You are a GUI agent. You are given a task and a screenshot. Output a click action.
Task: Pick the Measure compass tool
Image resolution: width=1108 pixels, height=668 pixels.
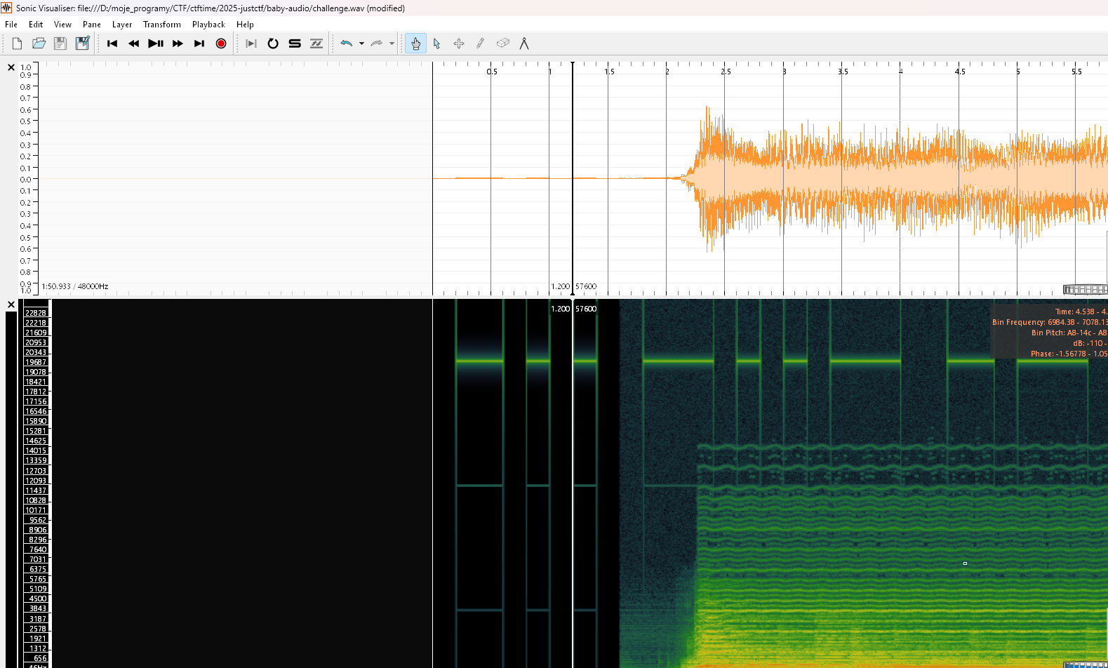524,44
